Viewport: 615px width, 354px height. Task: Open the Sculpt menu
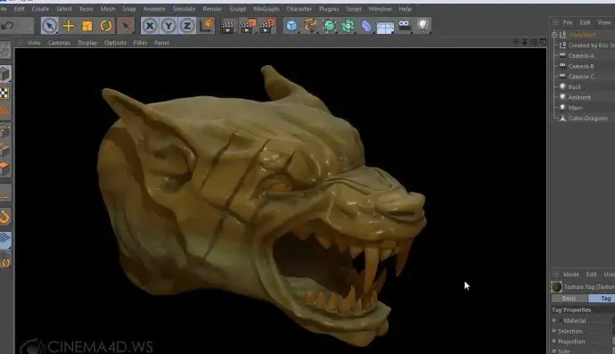pyautogui.click(x=238, y=9)
